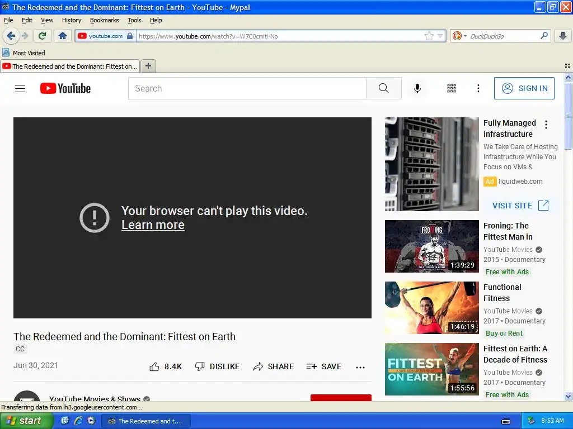Screen dimensions: 573x429
Task: Open YouTube settings three-dot menu
Action: tap(478, 88)
